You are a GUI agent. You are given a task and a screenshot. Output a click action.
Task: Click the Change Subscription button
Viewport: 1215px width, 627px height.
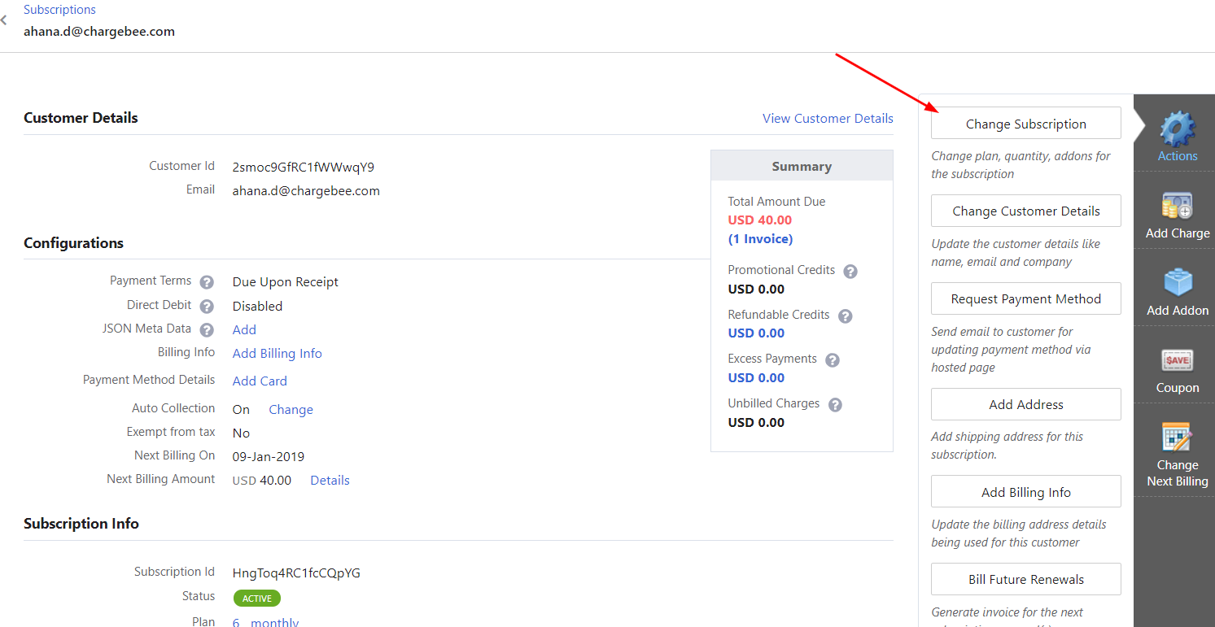pos(1026,124)
